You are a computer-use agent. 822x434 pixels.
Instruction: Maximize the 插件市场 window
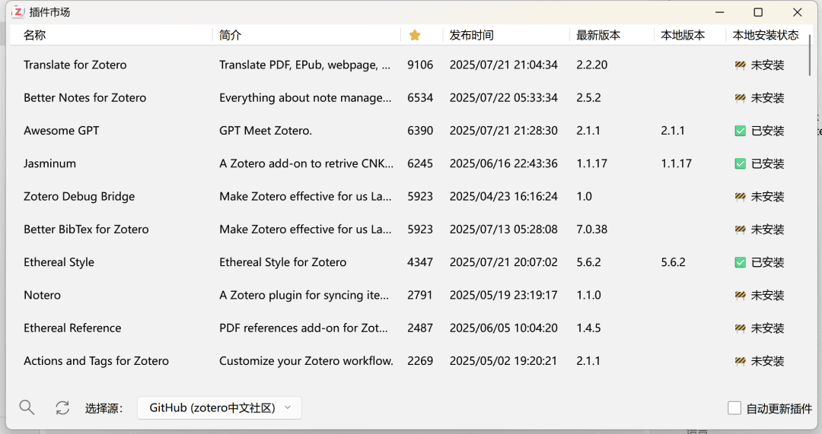click(x=758, y=12)
